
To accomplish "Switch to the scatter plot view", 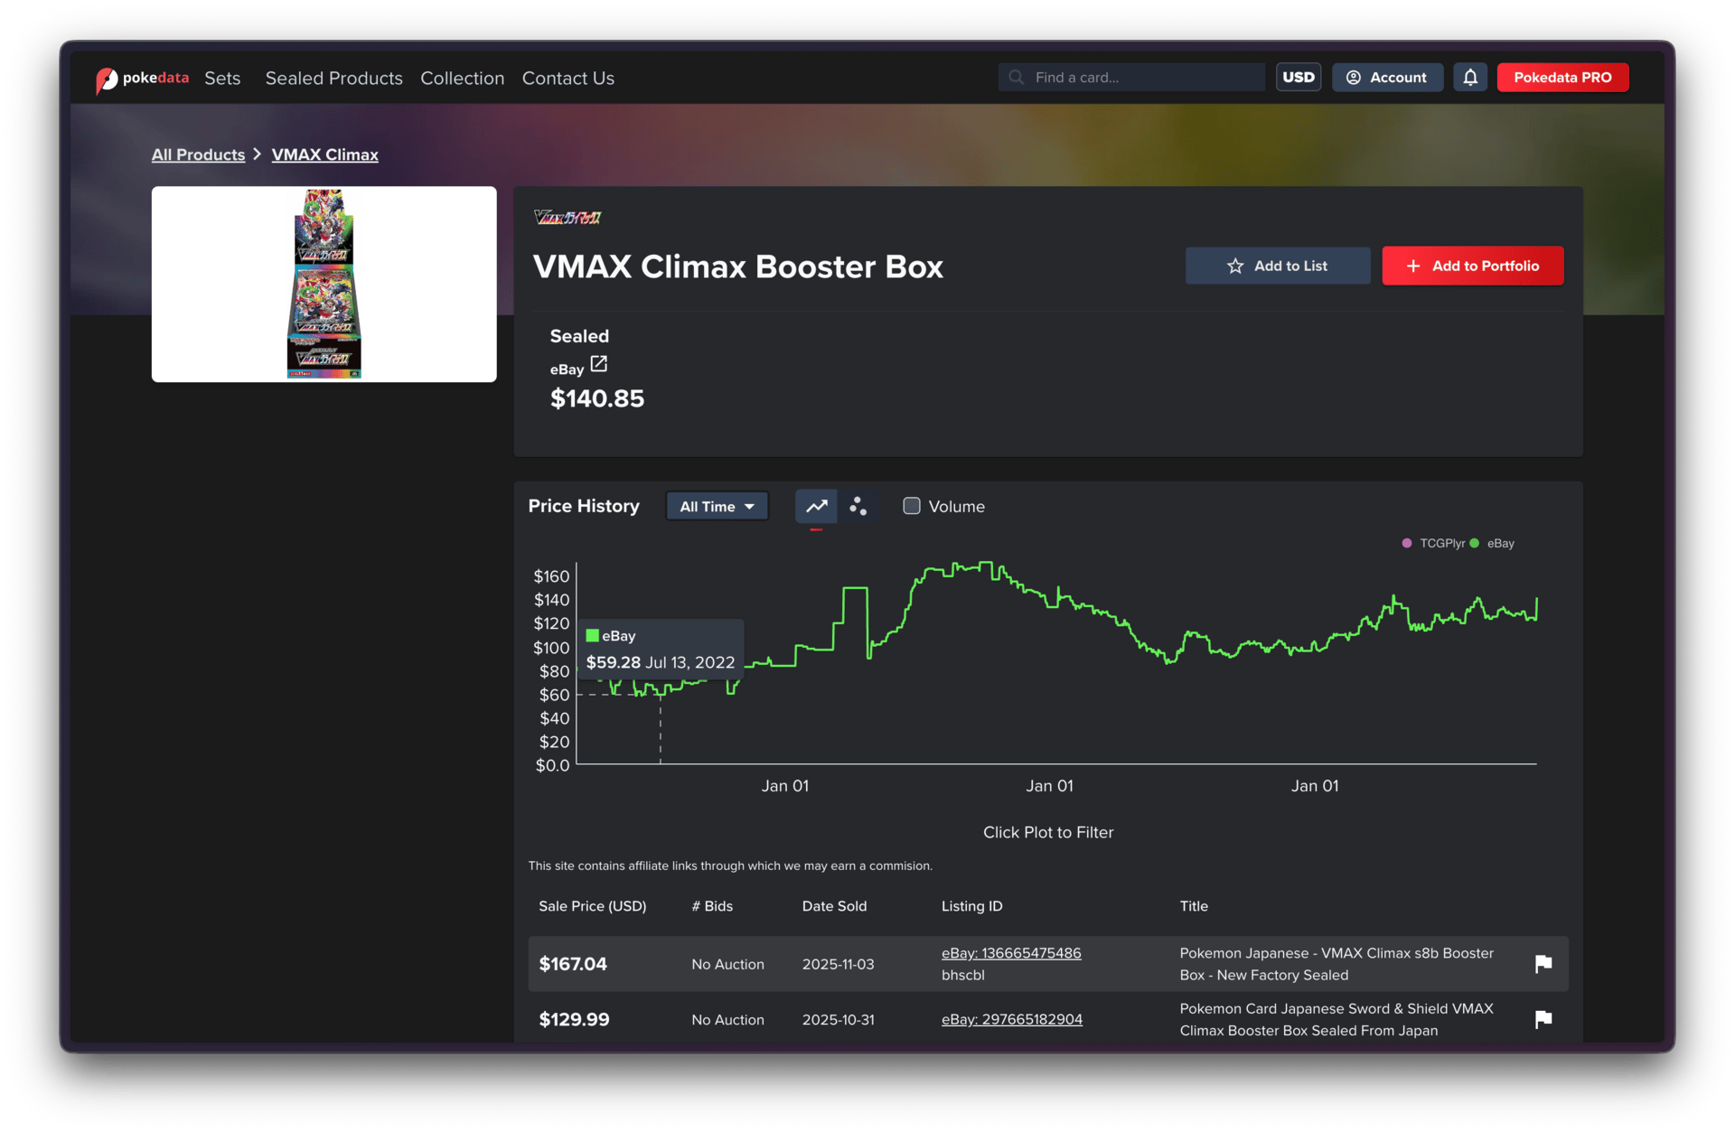I will click(858, 507).
